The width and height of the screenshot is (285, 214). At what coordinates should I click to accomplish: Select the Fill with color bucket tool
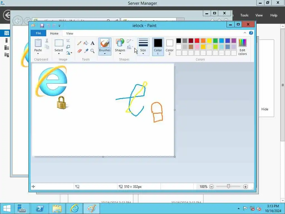(x=86, y=43)
